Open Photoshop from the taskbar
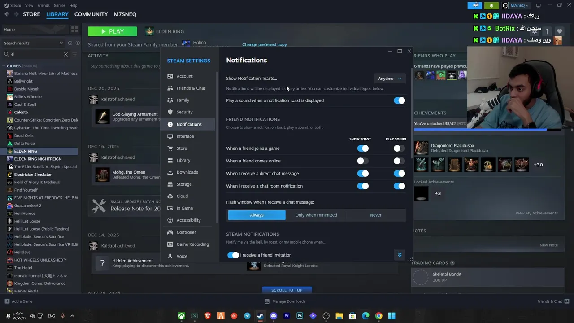Viewport: 574px width, 323px height. point(300,316)
